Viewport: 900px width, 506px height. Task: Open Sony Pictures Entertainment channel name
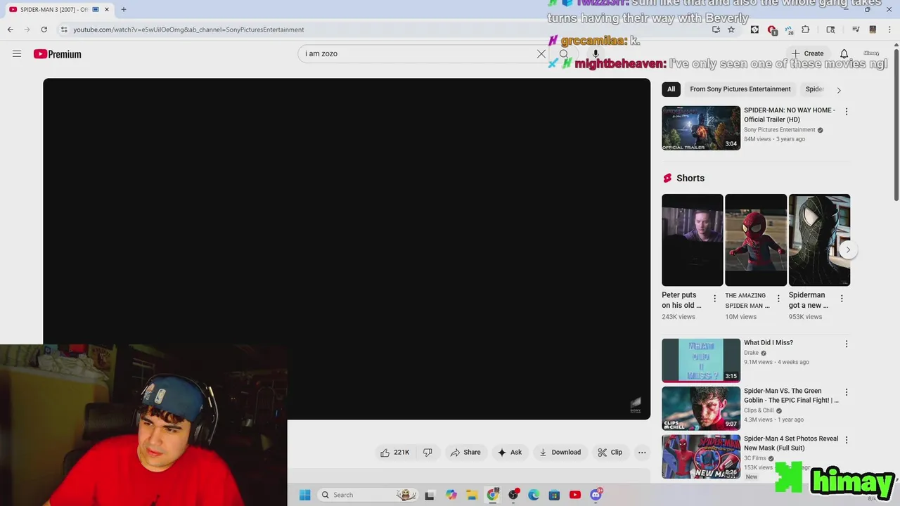point(780,130)
